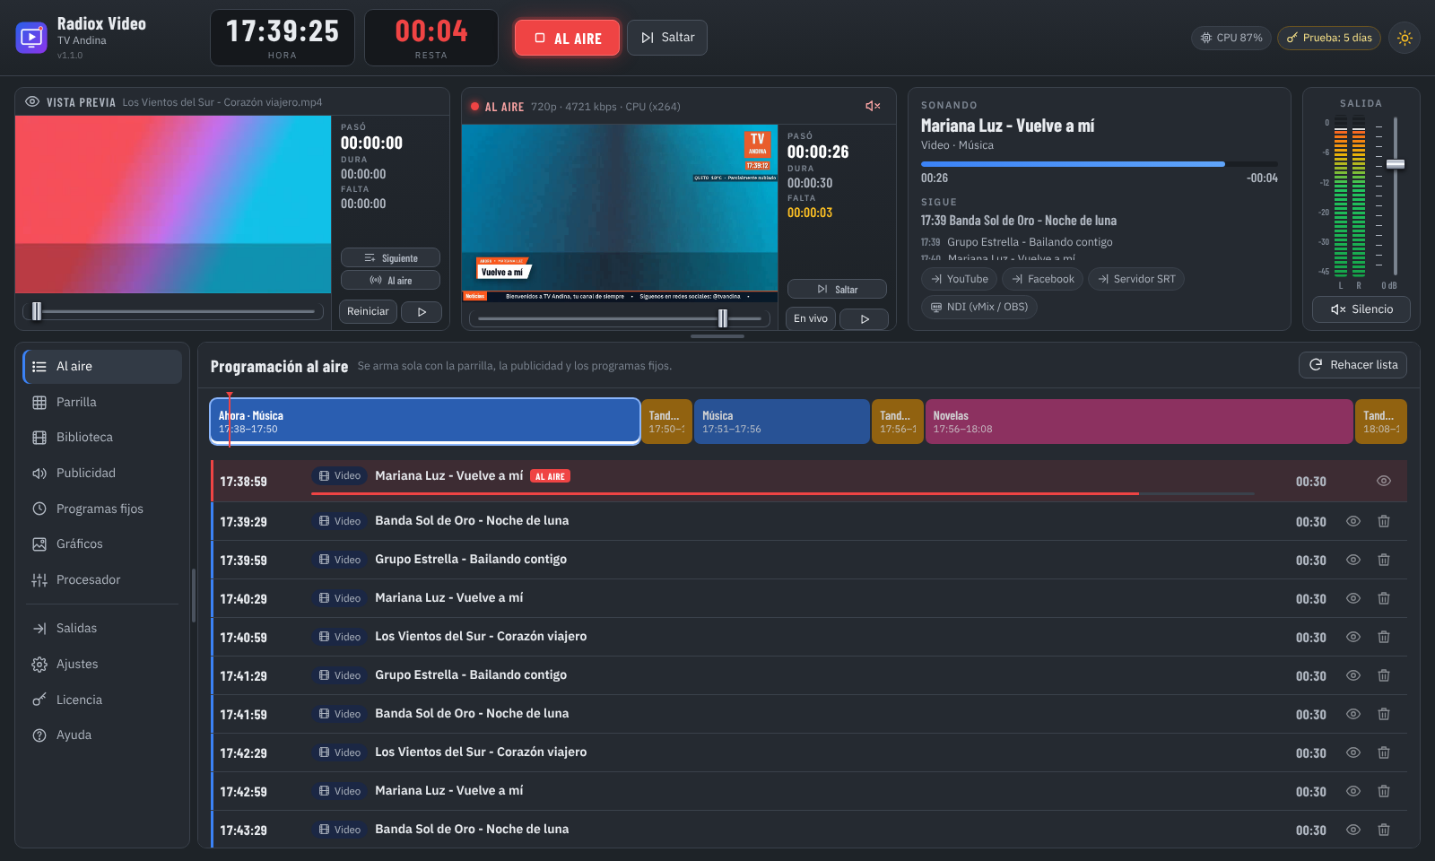Click the Prueba: 5 días license badge

(x=1329, y=38)
